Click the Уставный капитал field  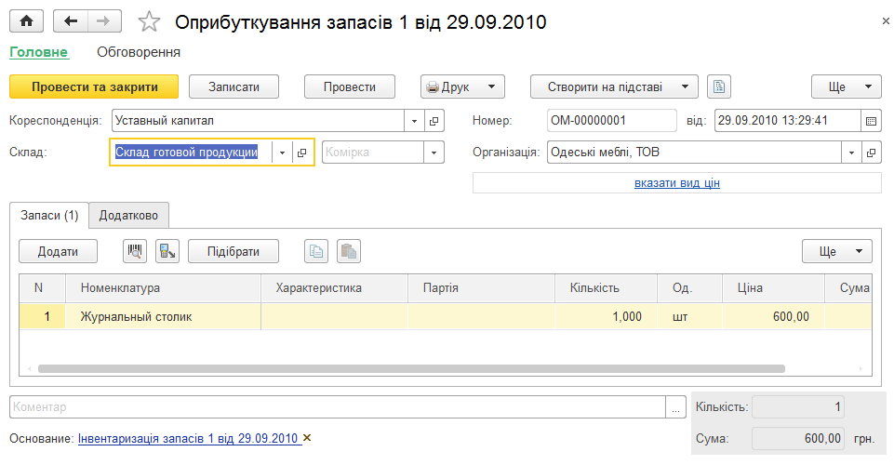pos(259,121)
